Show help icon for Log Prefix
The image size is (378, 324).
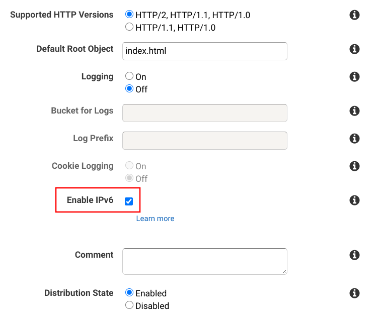[354, 139]
